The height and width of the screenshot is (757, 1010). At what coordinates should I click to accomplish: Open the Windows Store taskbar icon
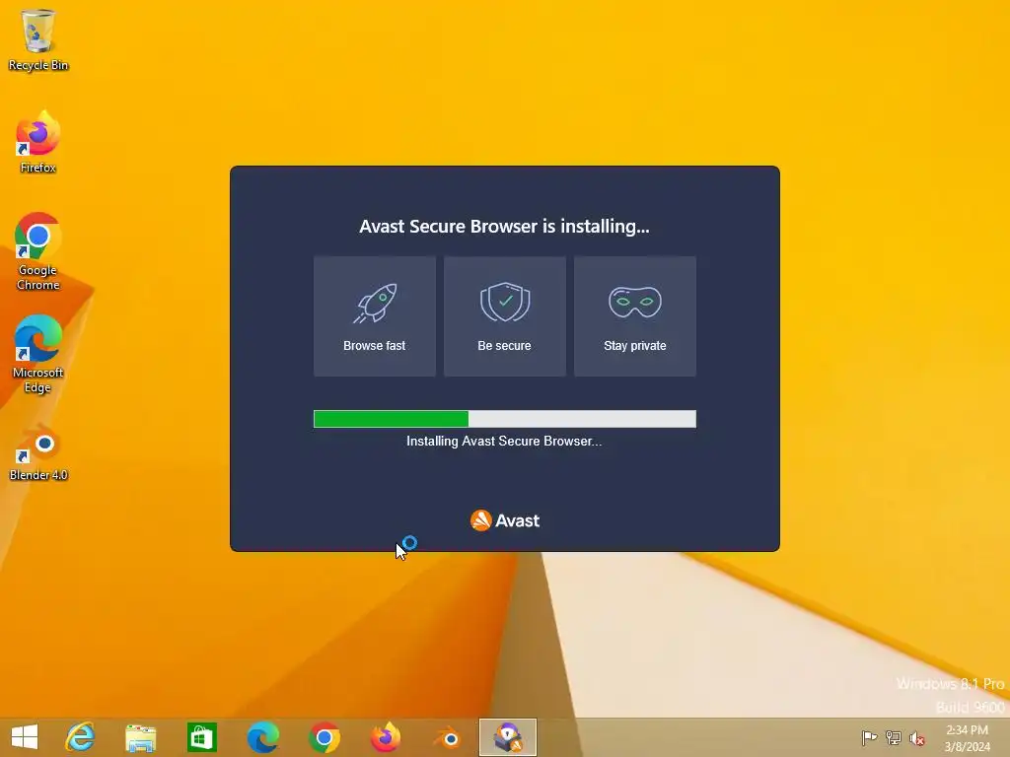(201, 737)
